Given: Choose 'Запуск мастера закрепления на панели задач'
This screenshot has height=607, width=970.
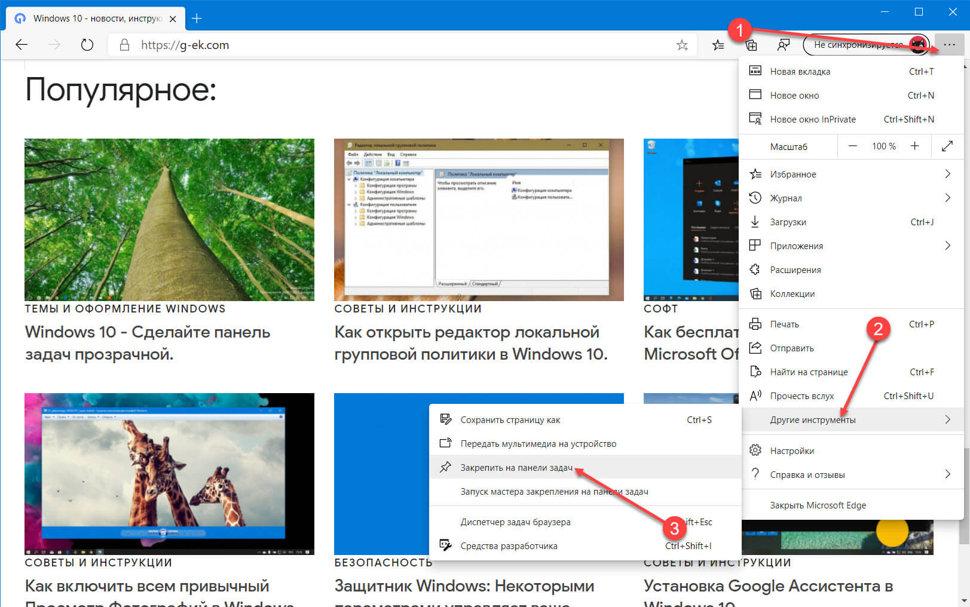Looking at the screenshot, I should point(585,491).
